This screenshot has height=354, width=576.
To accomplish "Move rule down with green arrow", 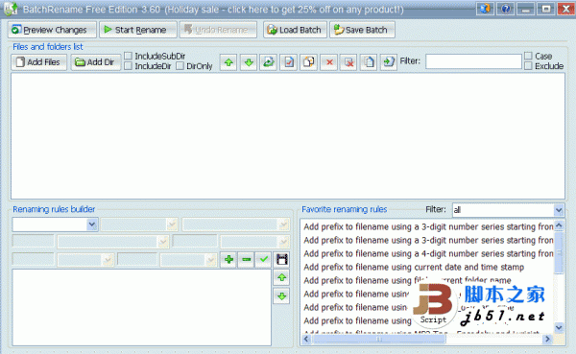I will coord(281,296).
